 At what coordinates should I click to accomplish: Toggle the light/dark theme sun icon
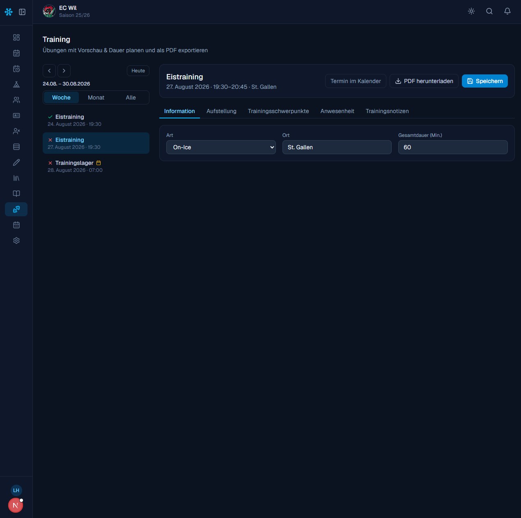(471, 11)
